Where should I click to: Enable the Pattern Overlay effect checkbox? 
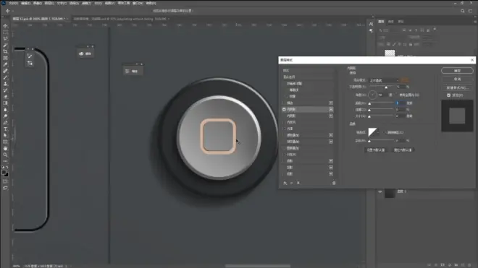284,148
